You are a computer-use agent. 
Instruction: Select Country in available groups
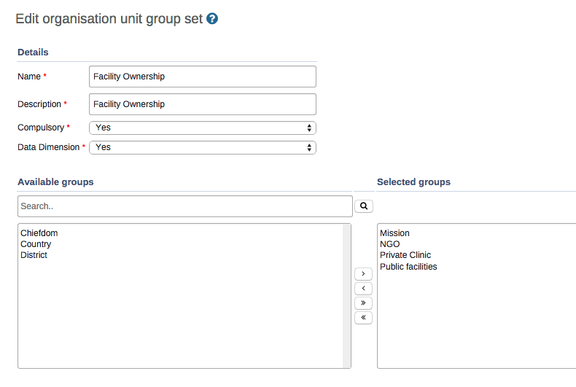(36, 244)
